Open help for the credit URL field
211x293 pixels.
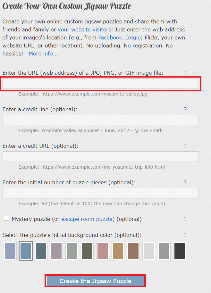(x=185, y=146)
